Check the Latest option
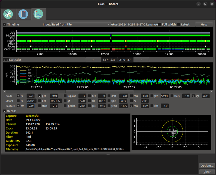This screenshot has height=175, width=216. point(179,24)
